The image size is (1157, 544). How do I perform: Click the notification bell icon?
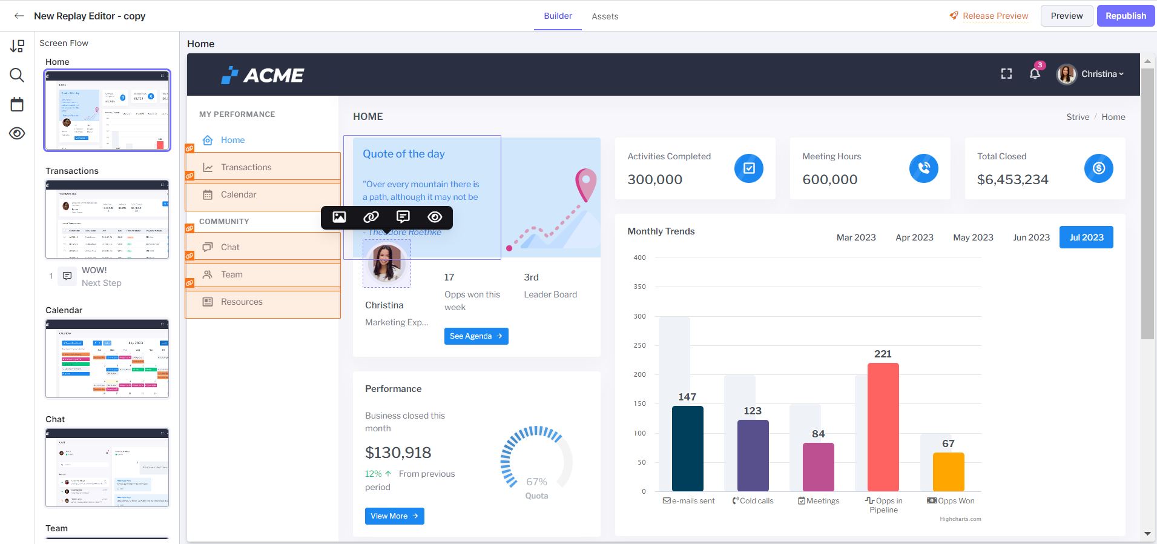point(1035,74)
